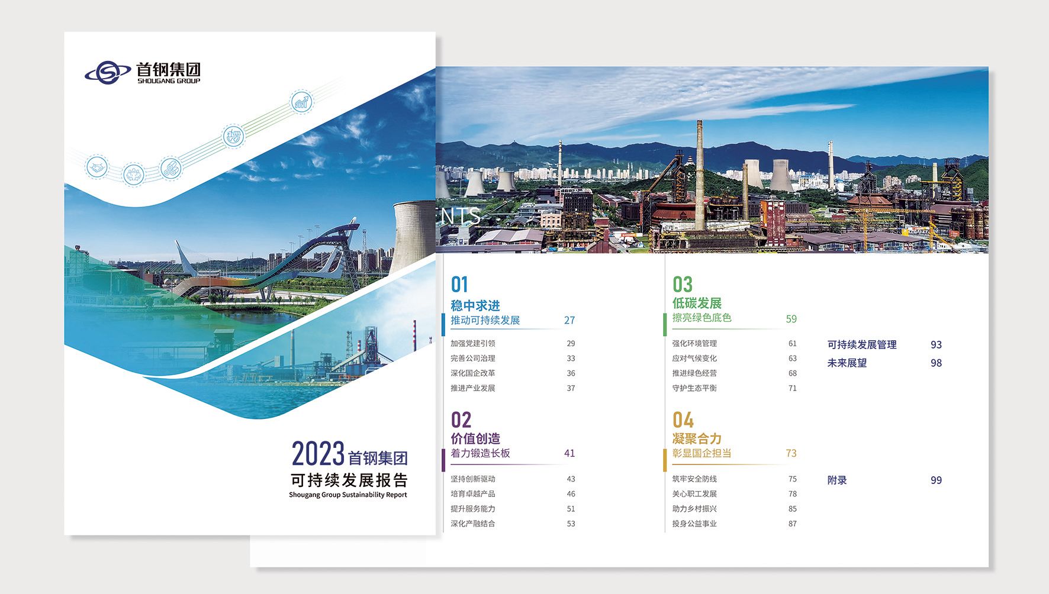The height and width of the screenshot is (594, 1049).
Task: Open the entry 深化产融结合
Action: tap(473, 524)
